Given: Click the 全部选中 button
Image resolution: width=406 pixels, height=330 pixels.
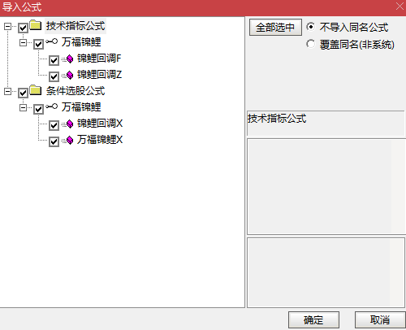Looking at the screenshot, I should tap(275, 27).
